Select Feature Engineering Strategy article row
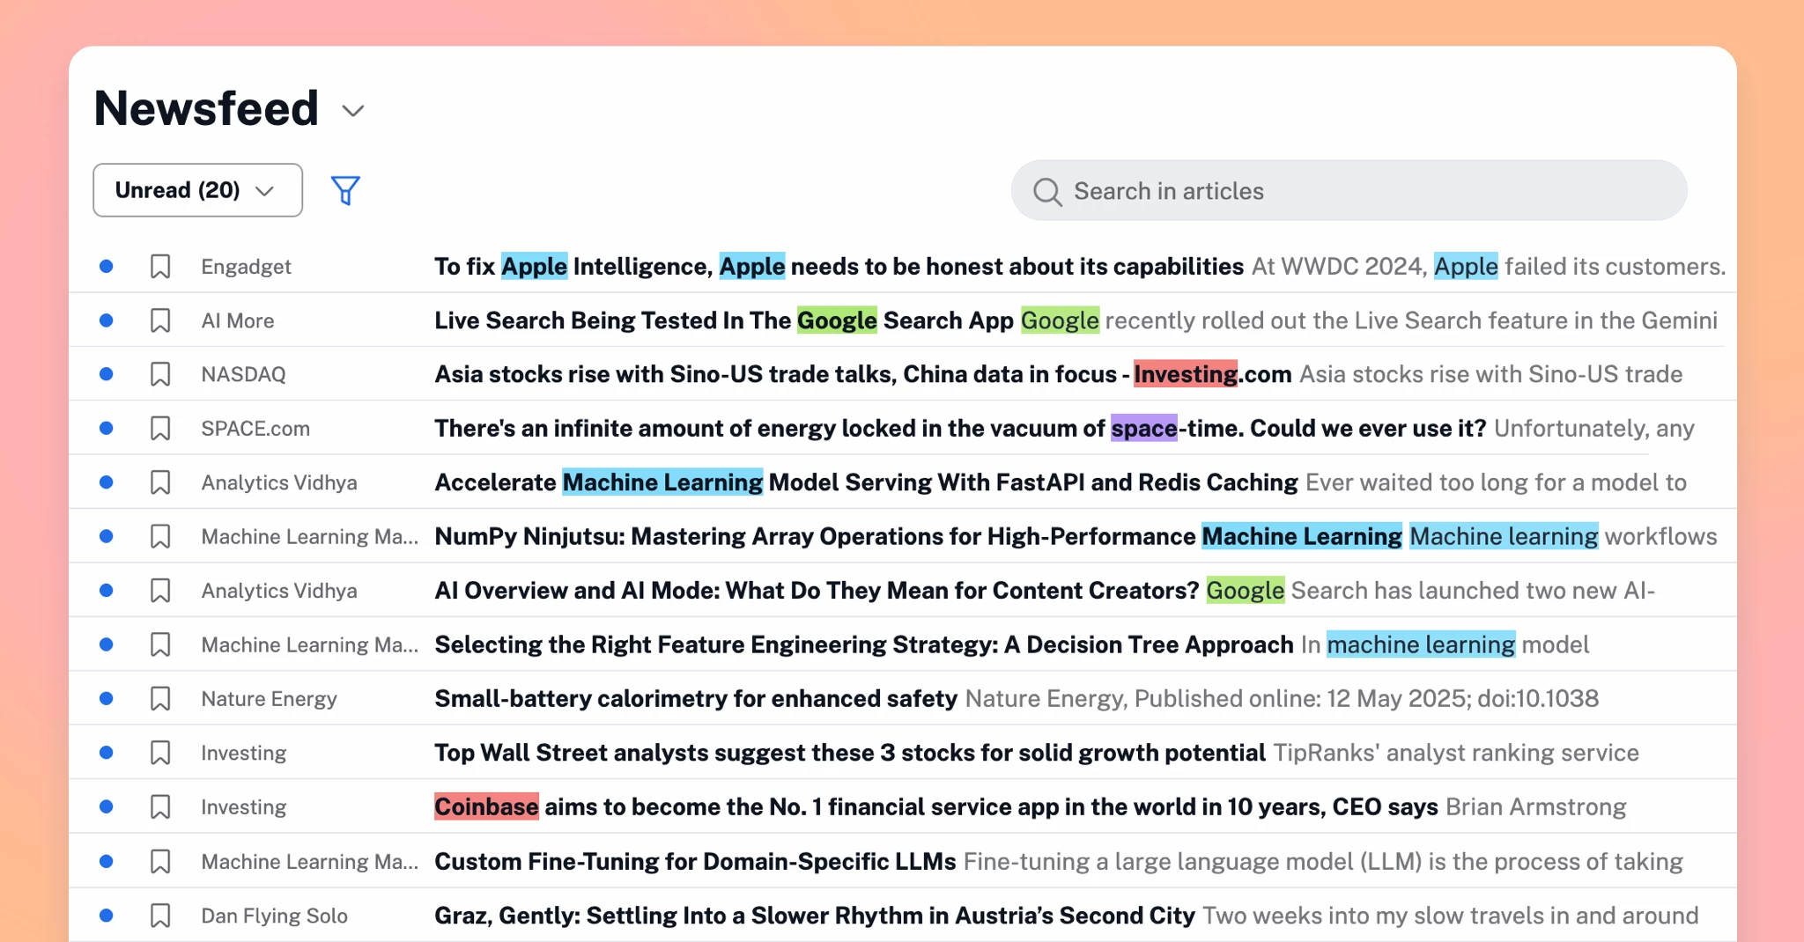1804x942 pixels. [863, 645]
